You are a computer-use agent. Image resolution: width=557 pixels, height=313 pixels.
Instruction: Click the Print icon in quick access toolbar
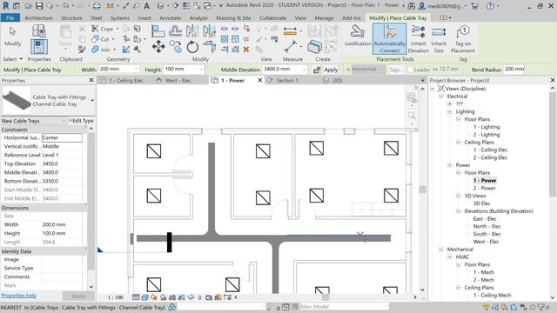(x=97, y=6)
